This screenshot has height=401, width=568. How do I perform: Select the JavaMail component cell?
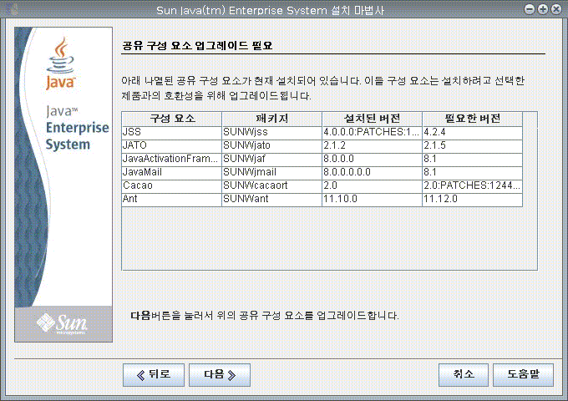pyautogui.click(x=172, y=173)
